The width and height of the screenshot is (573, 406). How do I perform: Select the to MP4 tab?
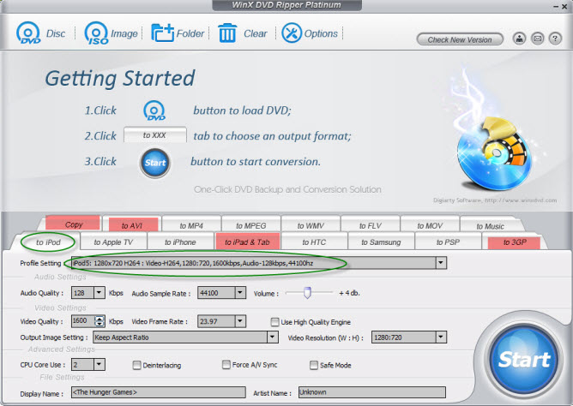point(191,225)
